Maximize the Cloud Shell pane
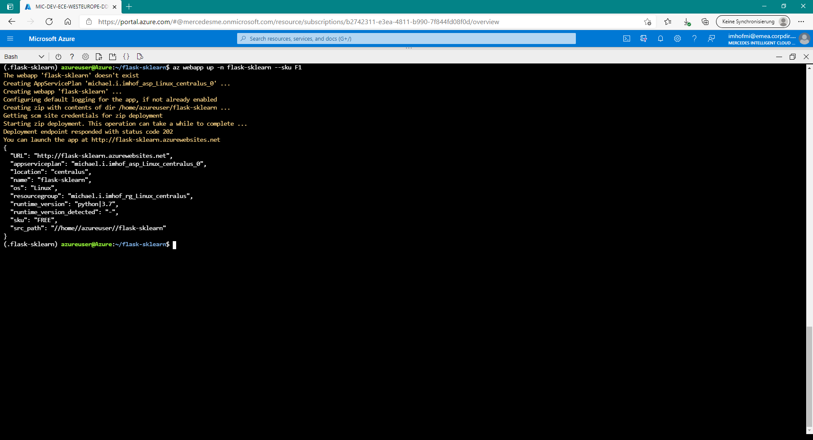The width and height of the screenshot is (813, 440). (793, 57)
